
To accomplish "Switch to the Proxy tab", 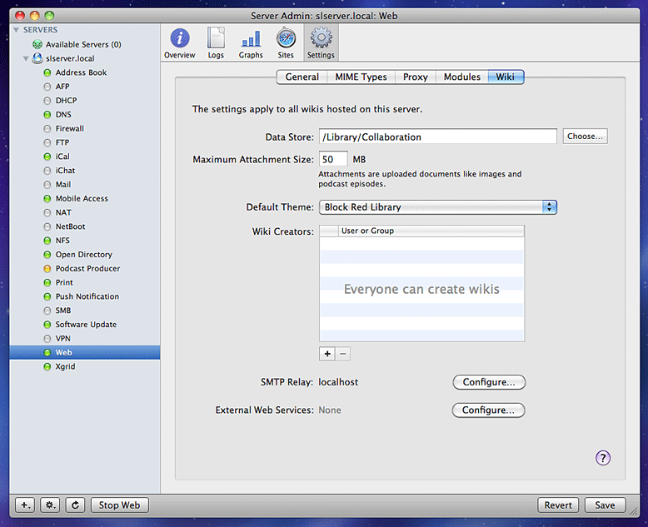I will 416,77.
